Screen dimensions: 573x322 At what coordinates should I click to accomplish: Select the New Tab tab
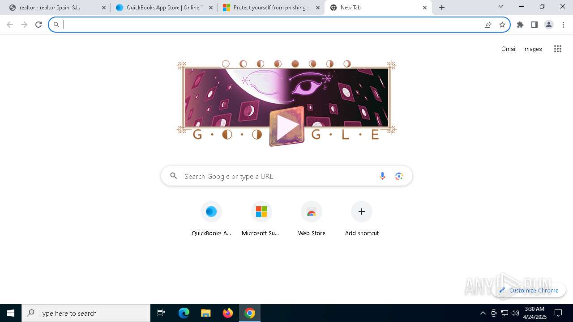pos(378,8)
